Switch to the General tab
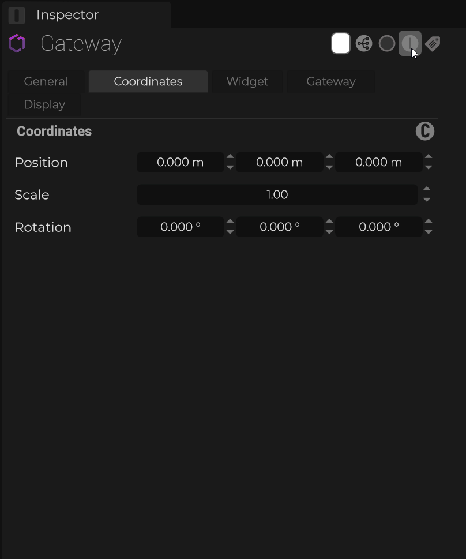Screen dimensions: 466x559 [x=46, y=82]
